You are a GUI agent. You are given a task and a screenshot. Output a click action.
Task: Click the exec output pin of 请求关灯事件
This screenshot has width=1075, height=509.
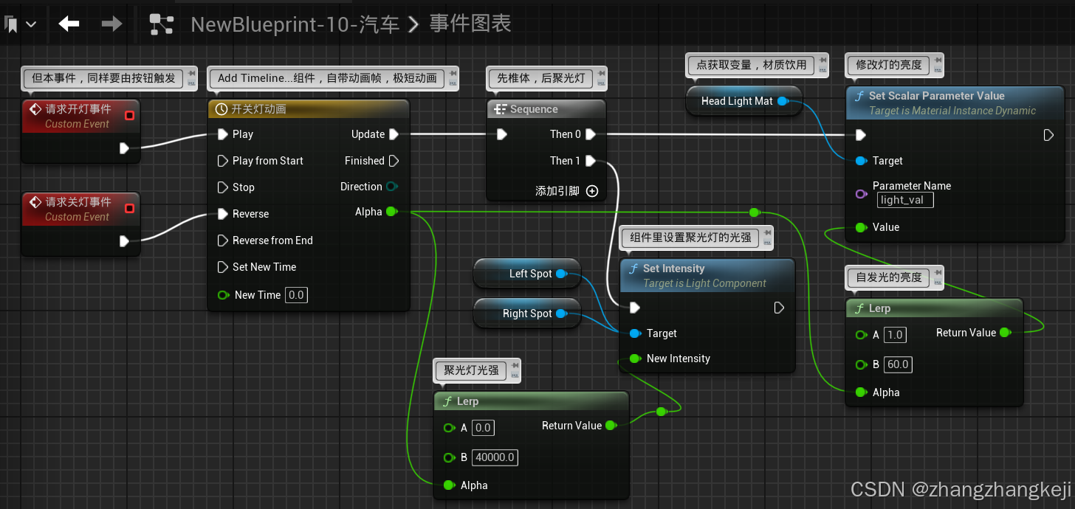point(124,240)
